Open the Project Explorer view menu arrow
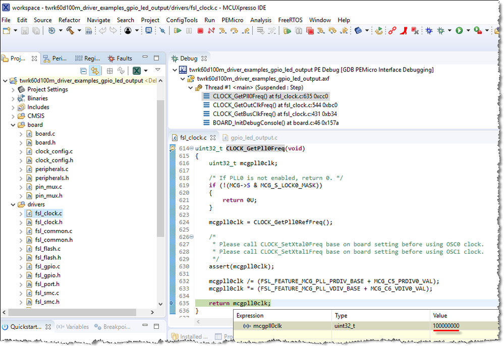This screenshot has width=504, height=346. pyautogui.click(x=158, y=70)
